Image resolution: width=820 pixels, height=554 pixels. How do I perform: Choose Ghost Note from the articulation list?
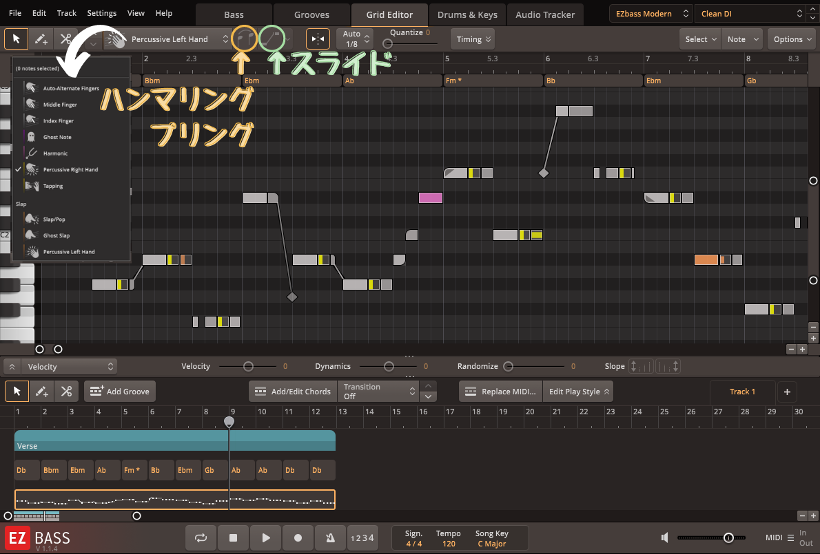pos(57,137)
